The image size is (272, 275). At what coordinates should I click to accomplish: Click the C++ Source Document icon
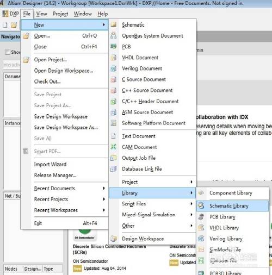pos(114,90)
